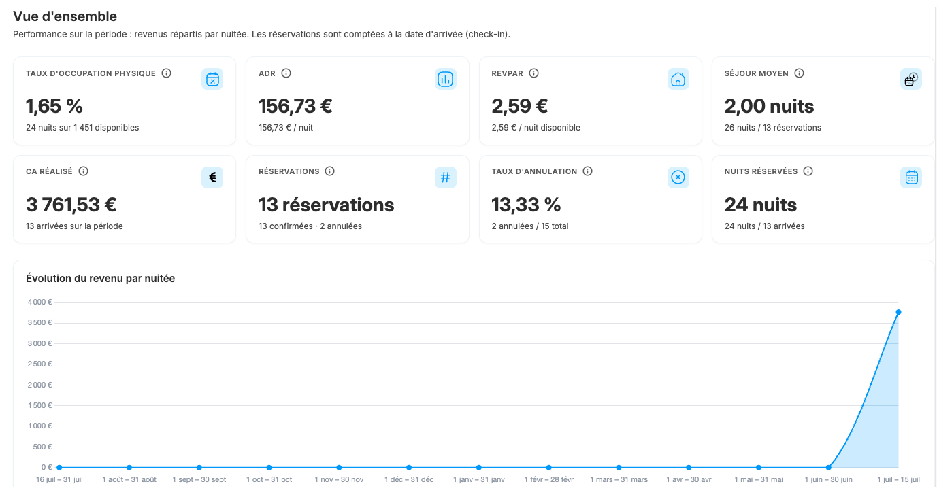Click the euro icon on CA réalisé card
Screen dimensions: 937x499
pyautogui.click(x=212, y=177)
